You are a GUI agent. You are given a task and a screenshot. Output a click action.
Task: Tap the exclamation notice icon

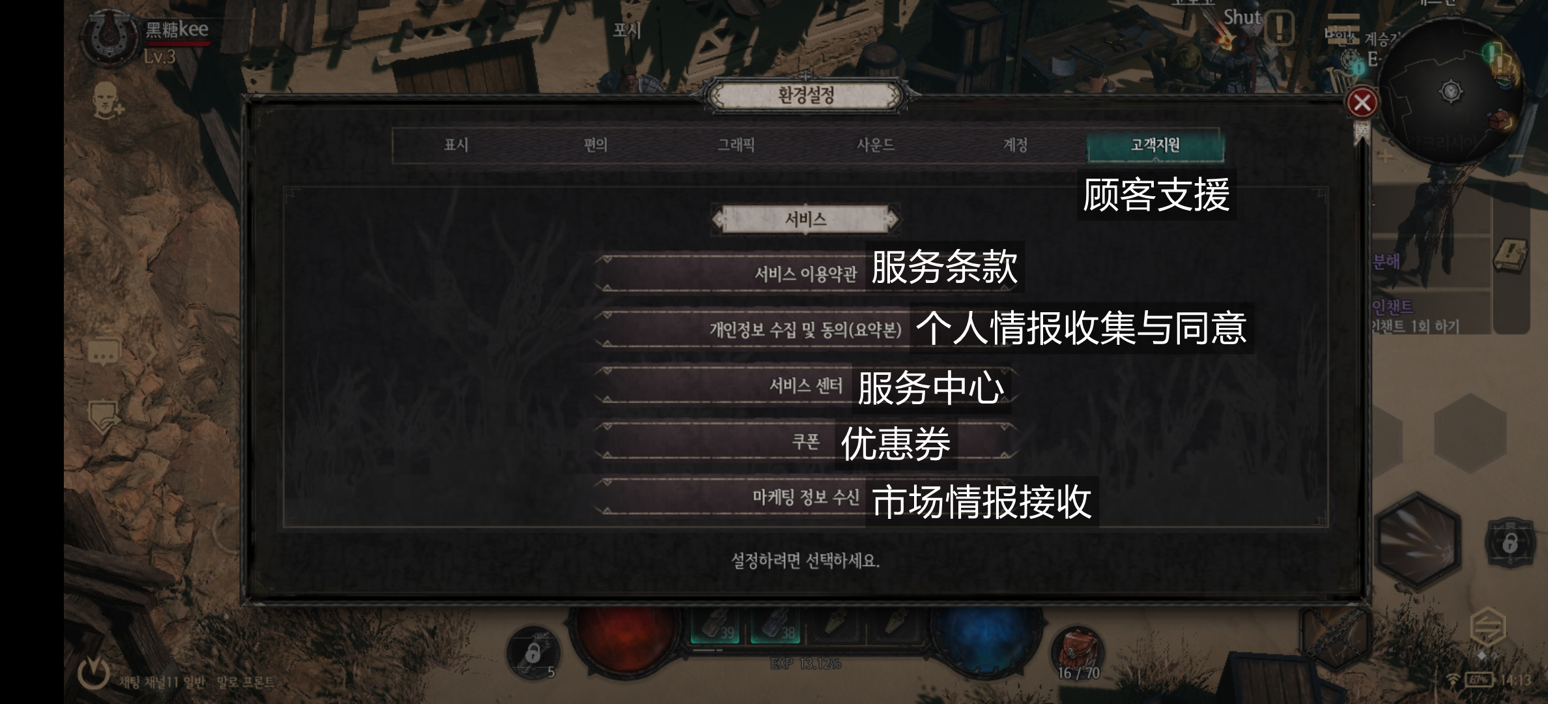coord(1280,28)
